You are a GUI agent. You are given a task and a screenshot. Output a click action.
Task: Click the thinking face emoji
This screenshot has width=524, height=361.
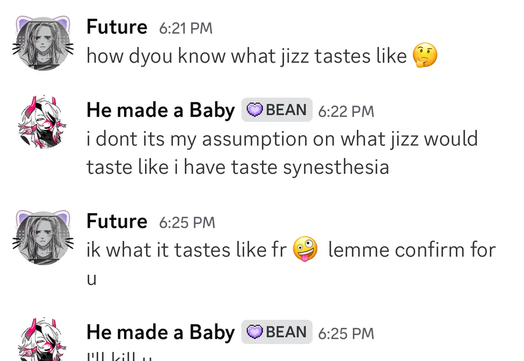click(x=424, y=56)
